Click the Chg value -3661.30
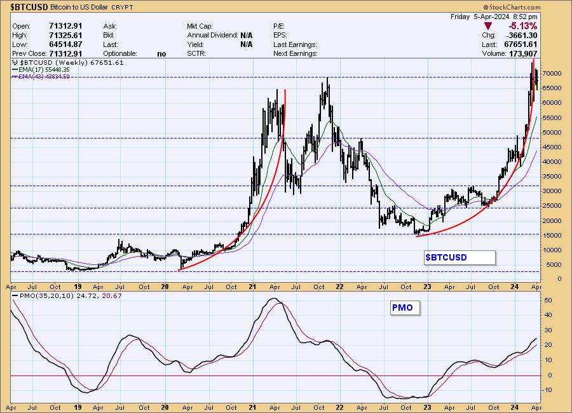This screenshot has height=413, width=572. pyautogui.click(x=522, y=36)
